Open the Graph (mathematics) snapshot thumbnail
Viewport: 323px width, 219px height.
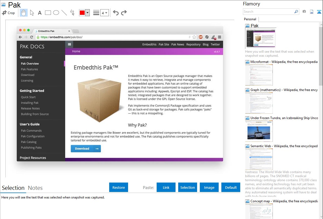pyautogui.click(x=259, y=103)
